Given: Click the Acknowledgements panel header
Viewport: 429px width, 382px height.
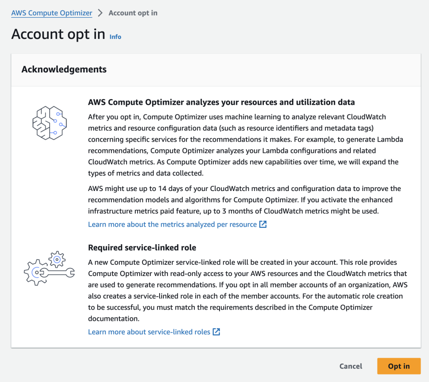Looking at the screenshot, I should point(64,69).
